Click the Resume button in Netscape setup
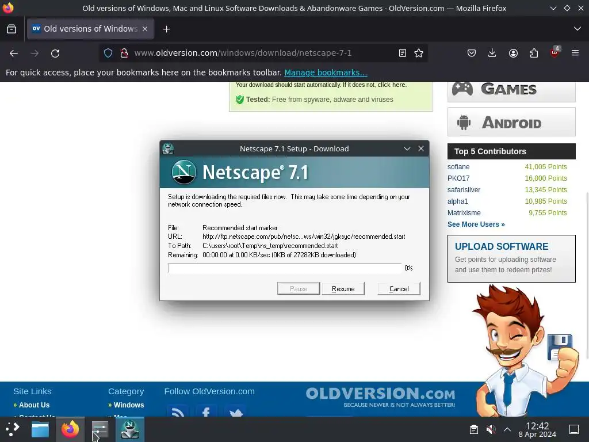This screenshot has height=442, width=589. (343, 289)
